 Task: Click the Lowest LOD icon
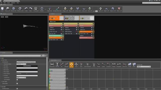(78, 9)
